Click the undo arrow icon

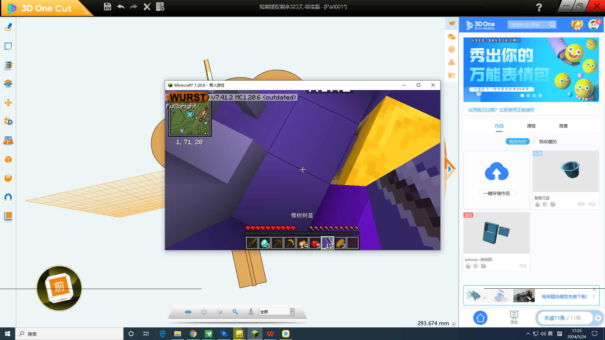pyautogui.click(x=121, y=7)
